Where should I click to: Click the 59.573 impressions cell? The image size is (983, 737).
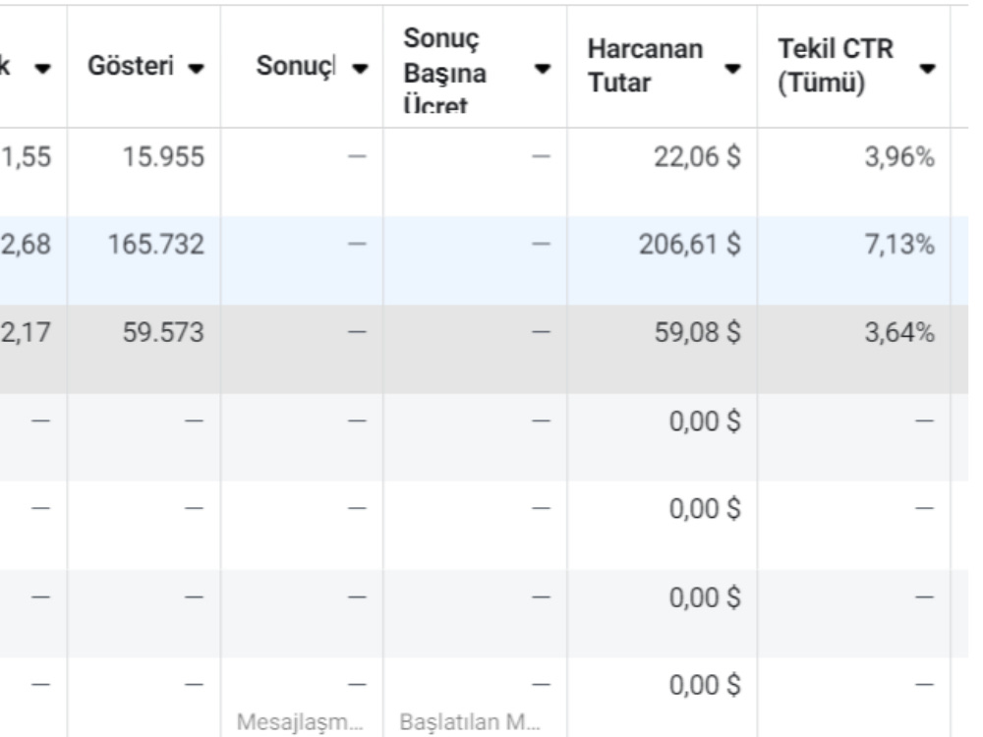163,332
